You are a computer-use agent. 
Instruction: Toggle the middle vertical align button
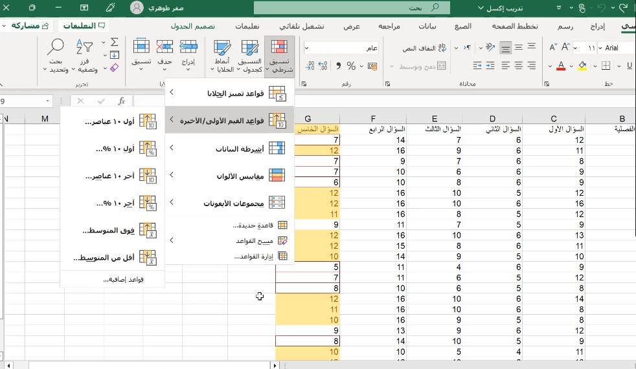point(518,48)
